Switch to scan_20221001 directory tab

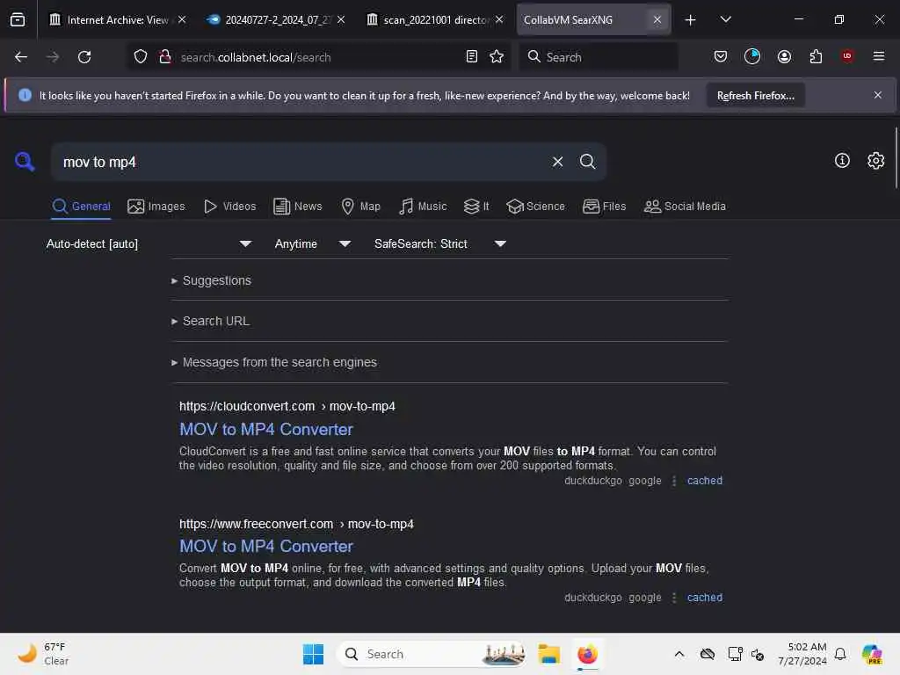434,20
